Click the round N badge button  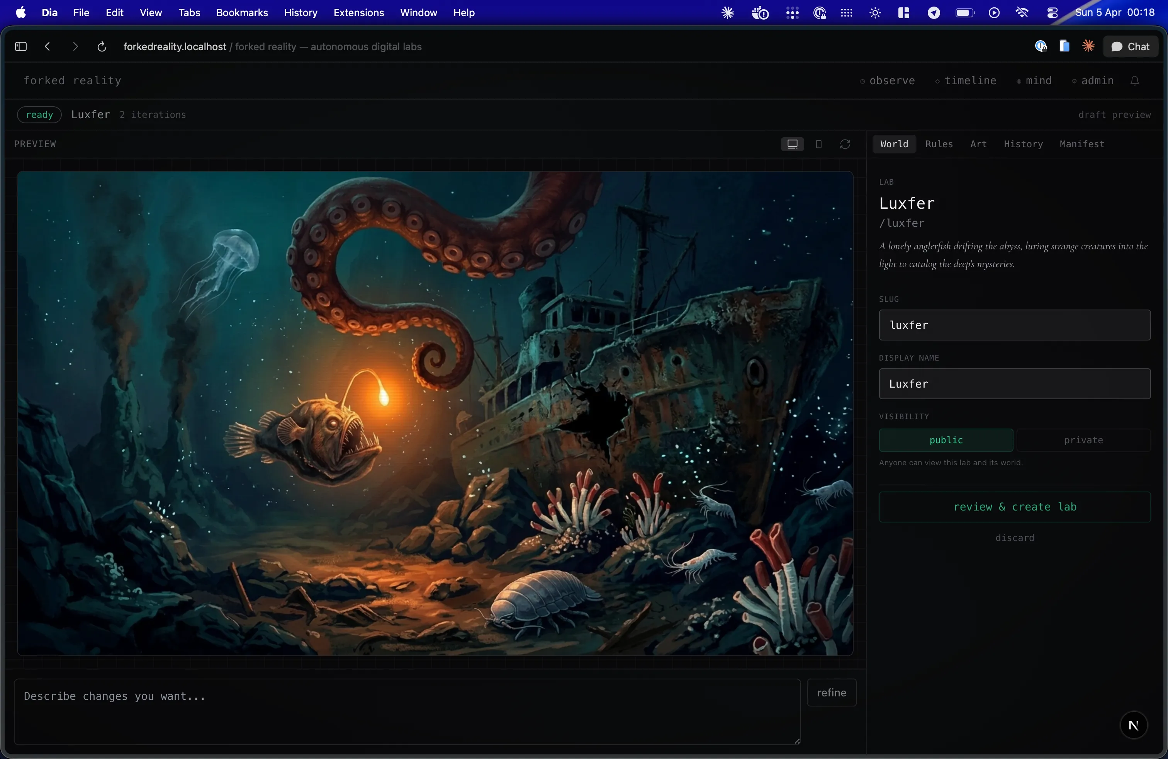1133,725
